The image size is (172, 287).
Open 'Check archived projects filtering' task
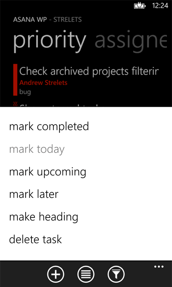(x=89, y=72)
